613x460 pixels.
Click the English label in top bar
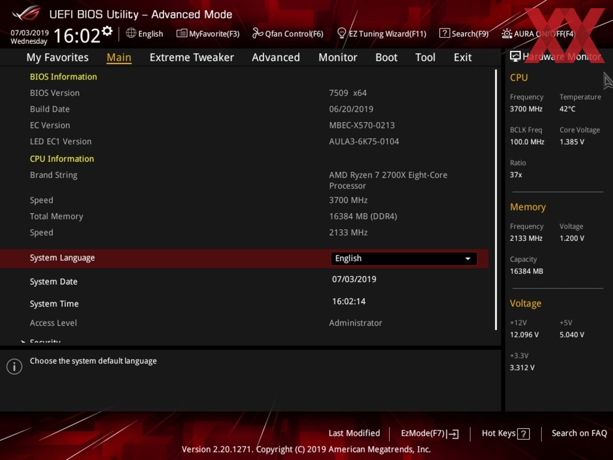[x=151, y=34]
